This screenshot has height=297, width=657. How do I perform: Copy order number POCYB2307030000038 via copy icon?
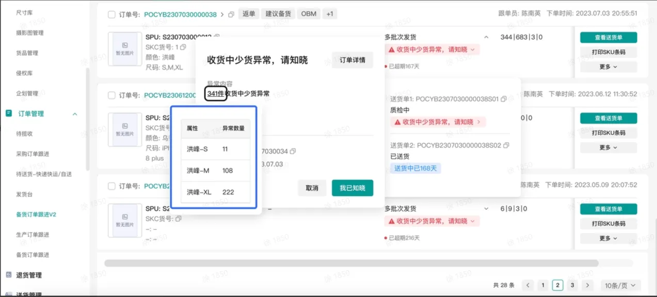pyautogui.click(x=231, y=14)
